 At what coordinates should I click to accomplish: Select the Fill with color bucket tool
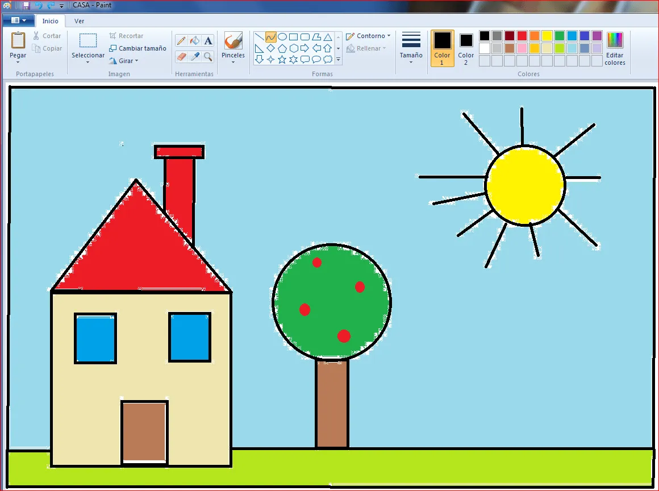(194, 39)
